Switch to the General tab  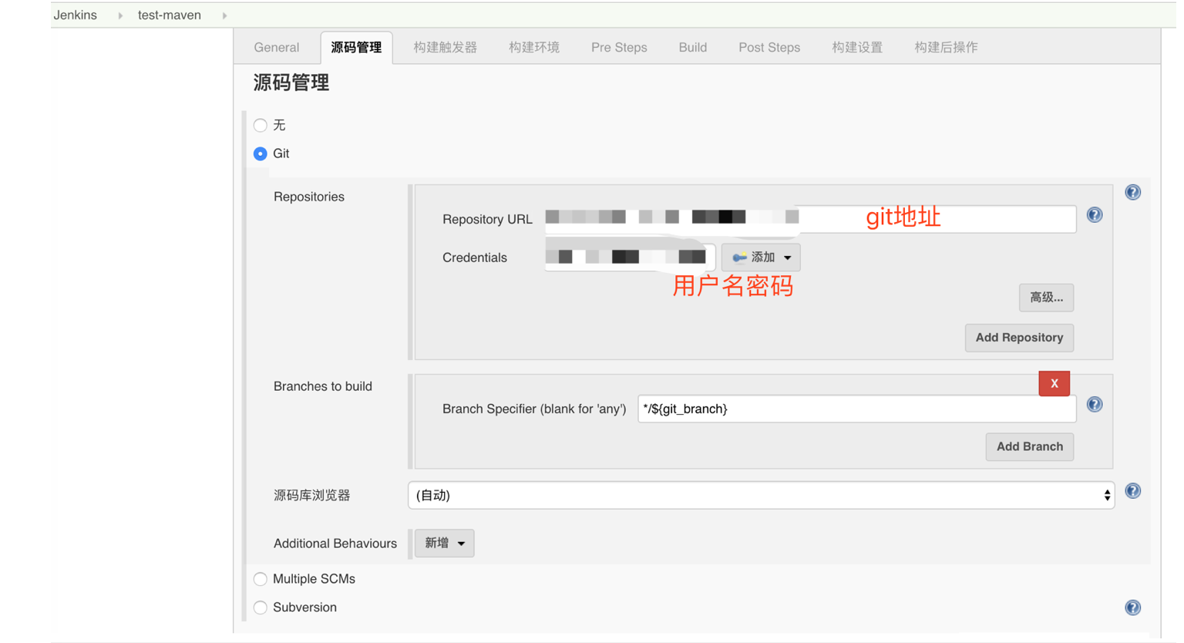(x=277, y=47)
